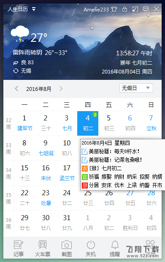Select August 10 初八
The width and height of the screenshot is (165, 262).
tap(67, 148)
